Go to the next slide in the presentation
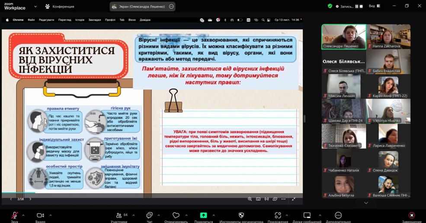426x223 pixels. click(30, 199)
